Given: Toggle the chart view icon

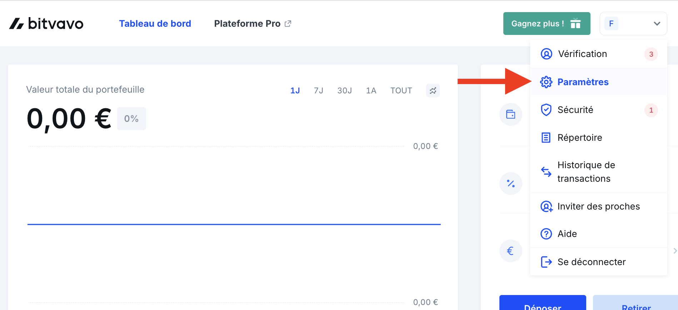Looking at the screenshot, I should point(433,91).
